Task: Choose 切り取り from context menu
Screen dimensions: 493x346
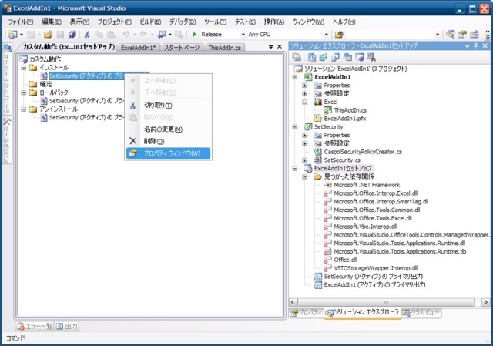Action: point(168,106)
